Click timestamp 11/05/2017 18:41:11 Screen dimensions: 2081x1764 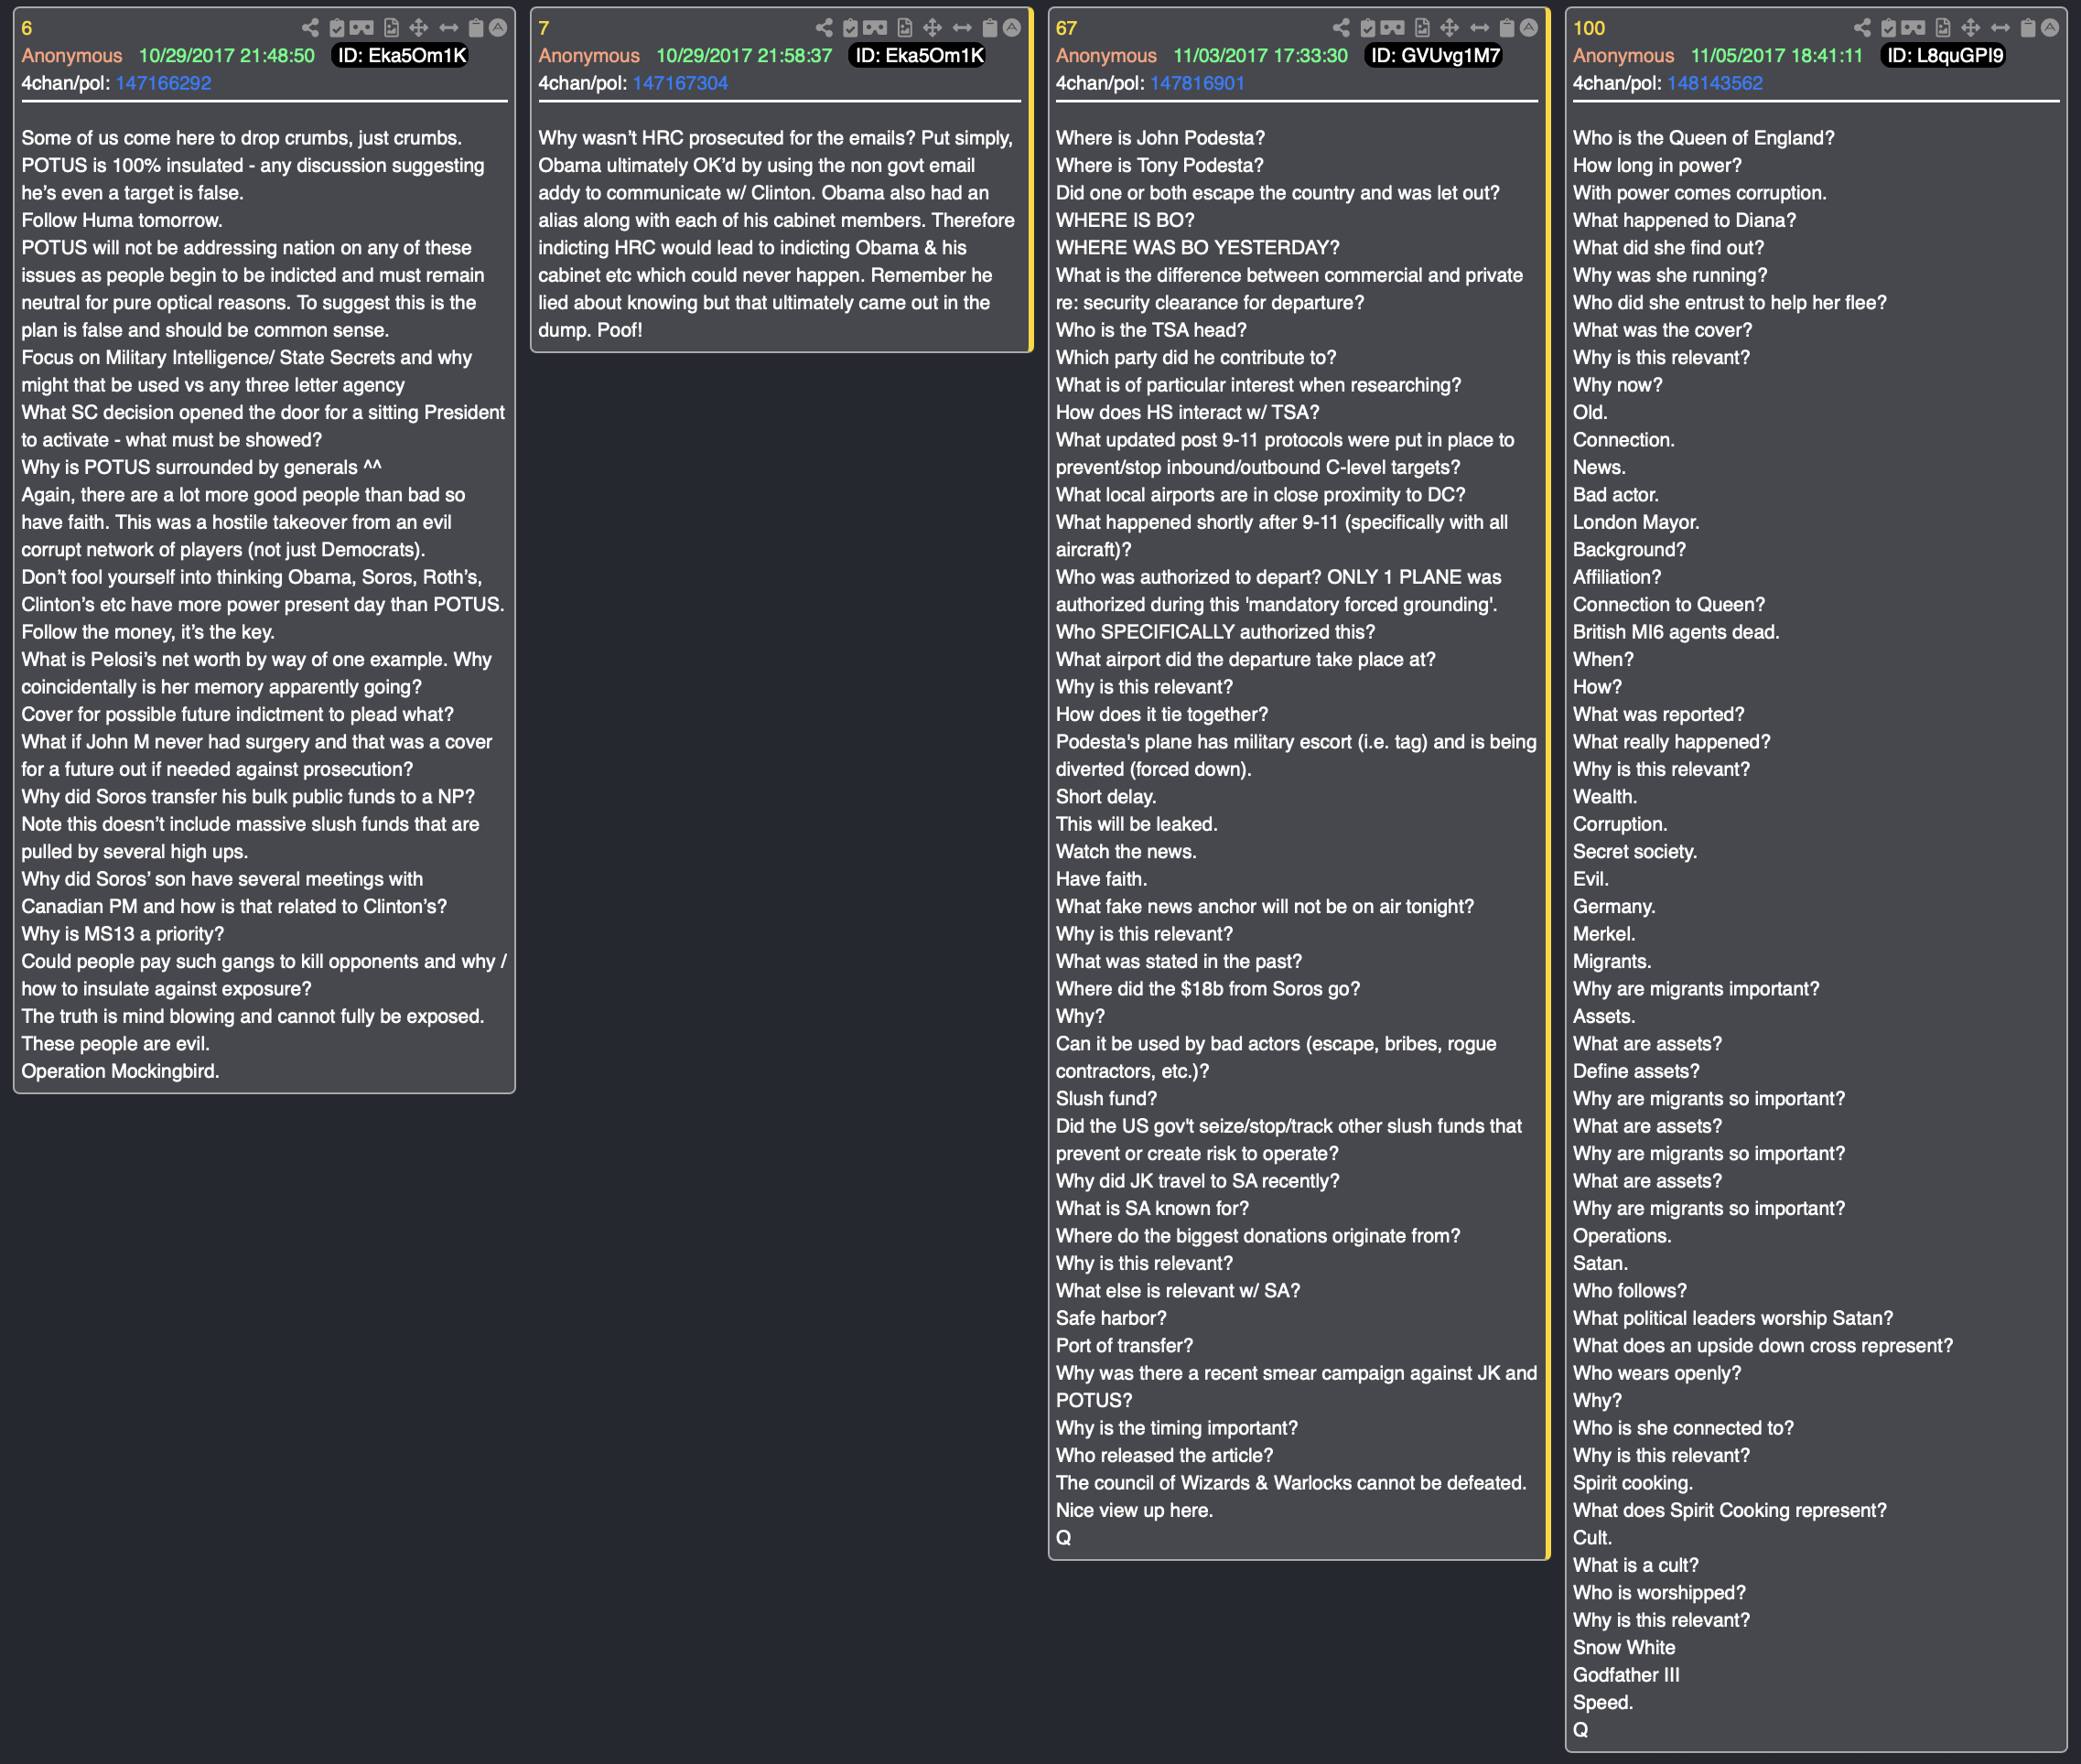pyautogui.click(x=1777, y=56)
